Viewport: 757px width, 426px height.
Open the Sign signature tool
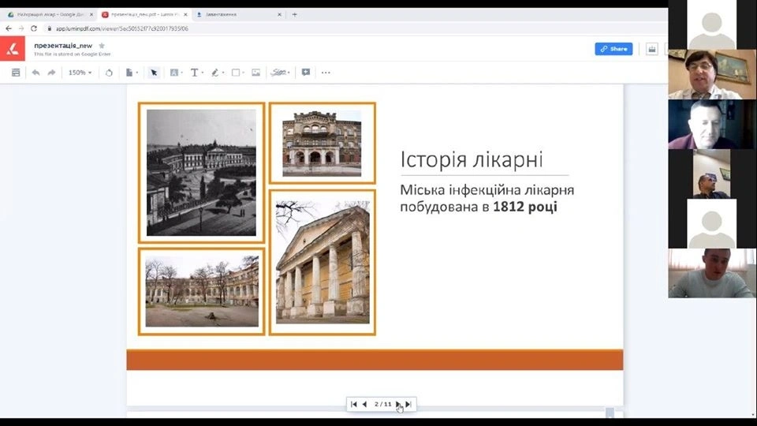tap(280, 73)
